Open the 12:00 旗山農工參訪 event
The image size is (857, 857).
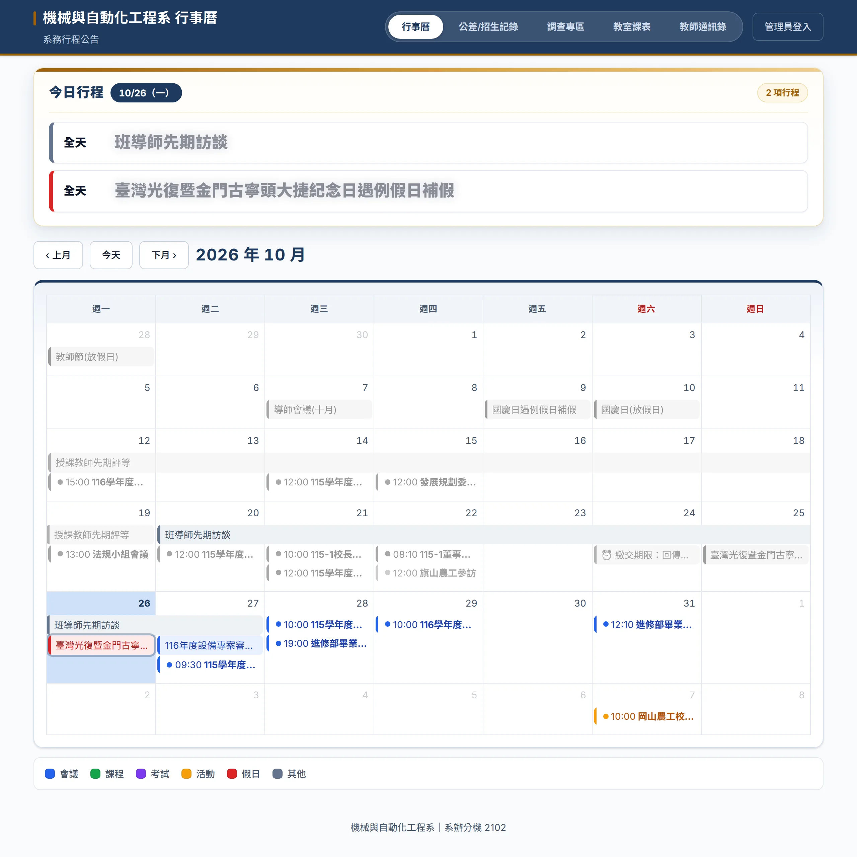[x=428, y=573]
